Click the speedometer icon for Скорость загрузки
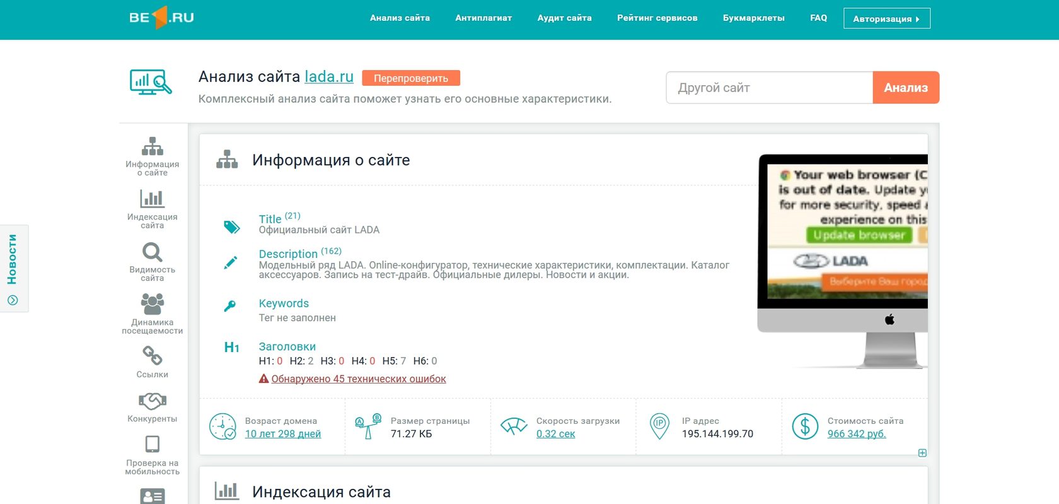The height and width of the screenshot is (504, 1059). coord(514,427)
